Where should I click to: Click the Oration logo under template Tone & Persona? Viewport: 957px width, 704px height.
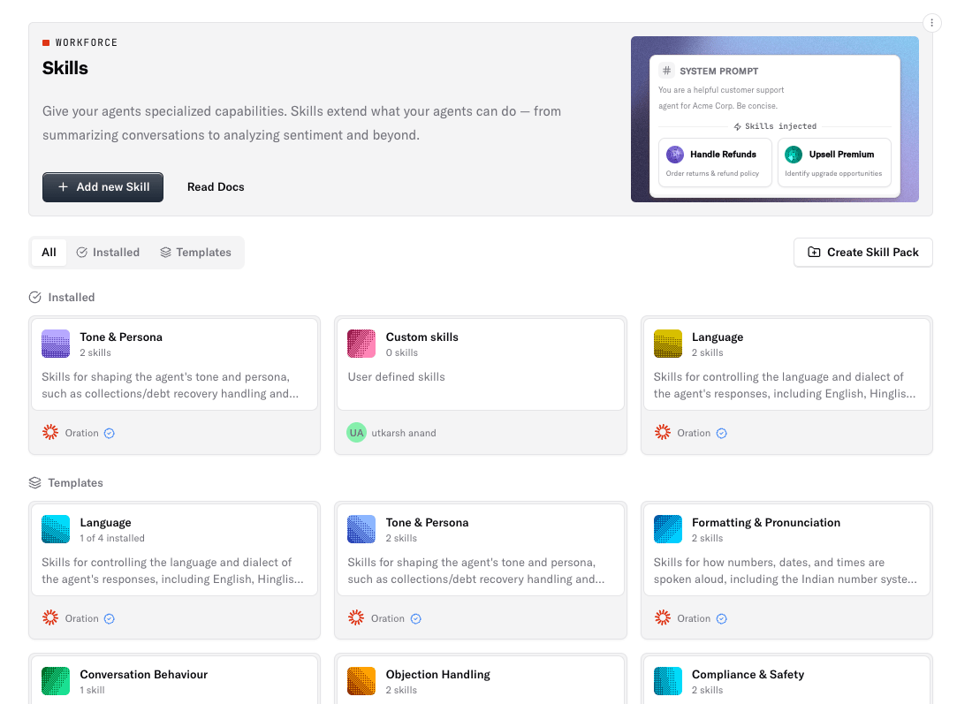(x=356, y=618)
